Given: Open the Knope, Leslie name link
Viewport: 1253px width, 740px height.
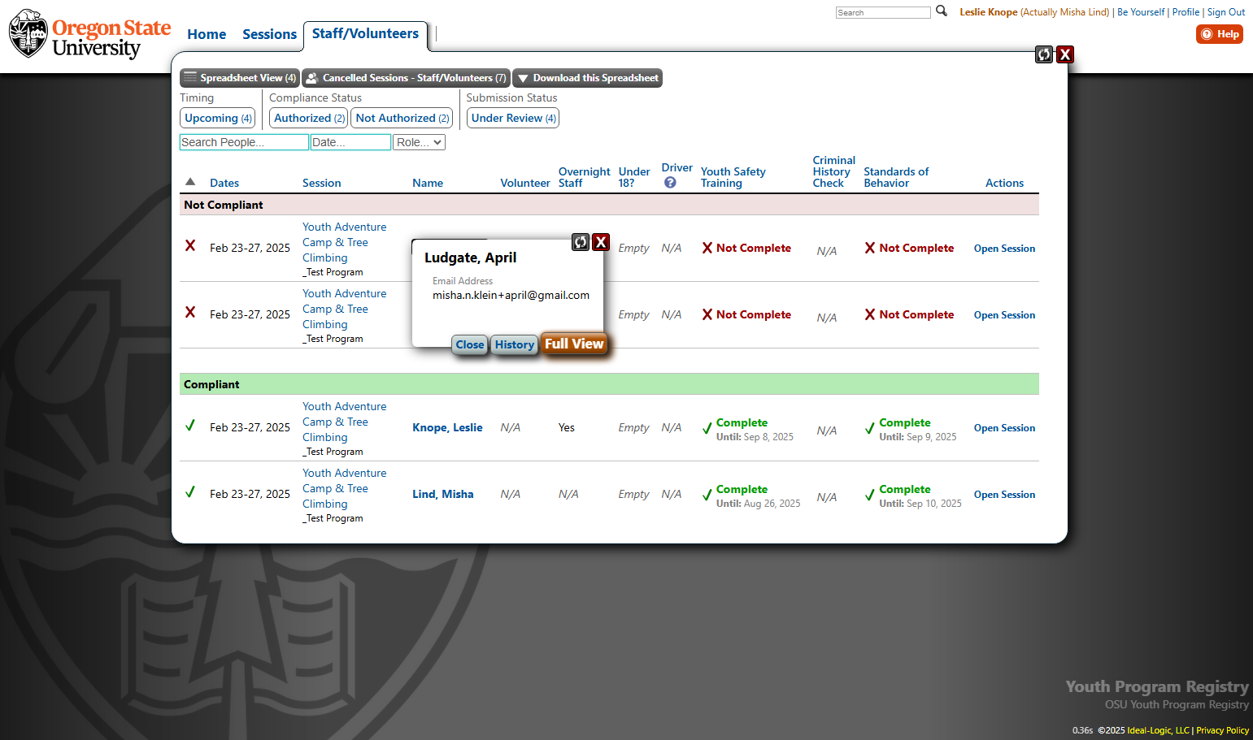Looking at the screenshot, I should point(447,427).
